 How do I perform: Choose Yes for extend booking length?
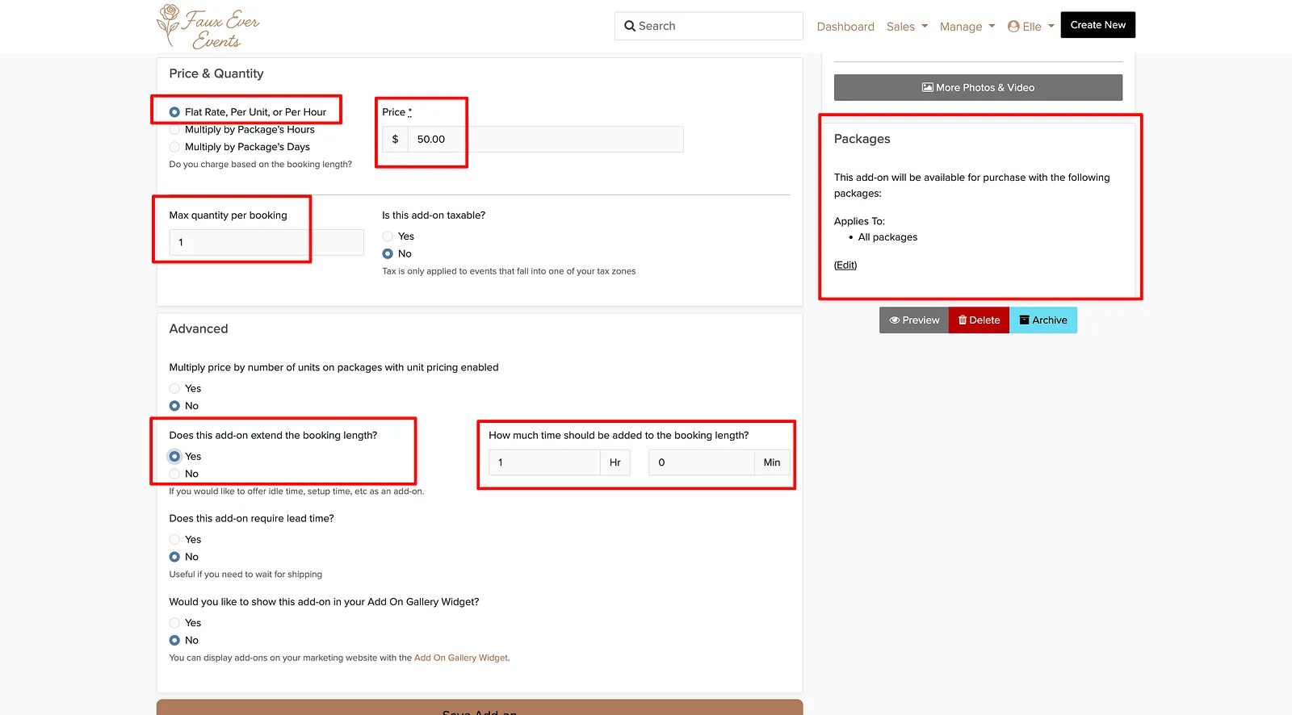(174, 456)
